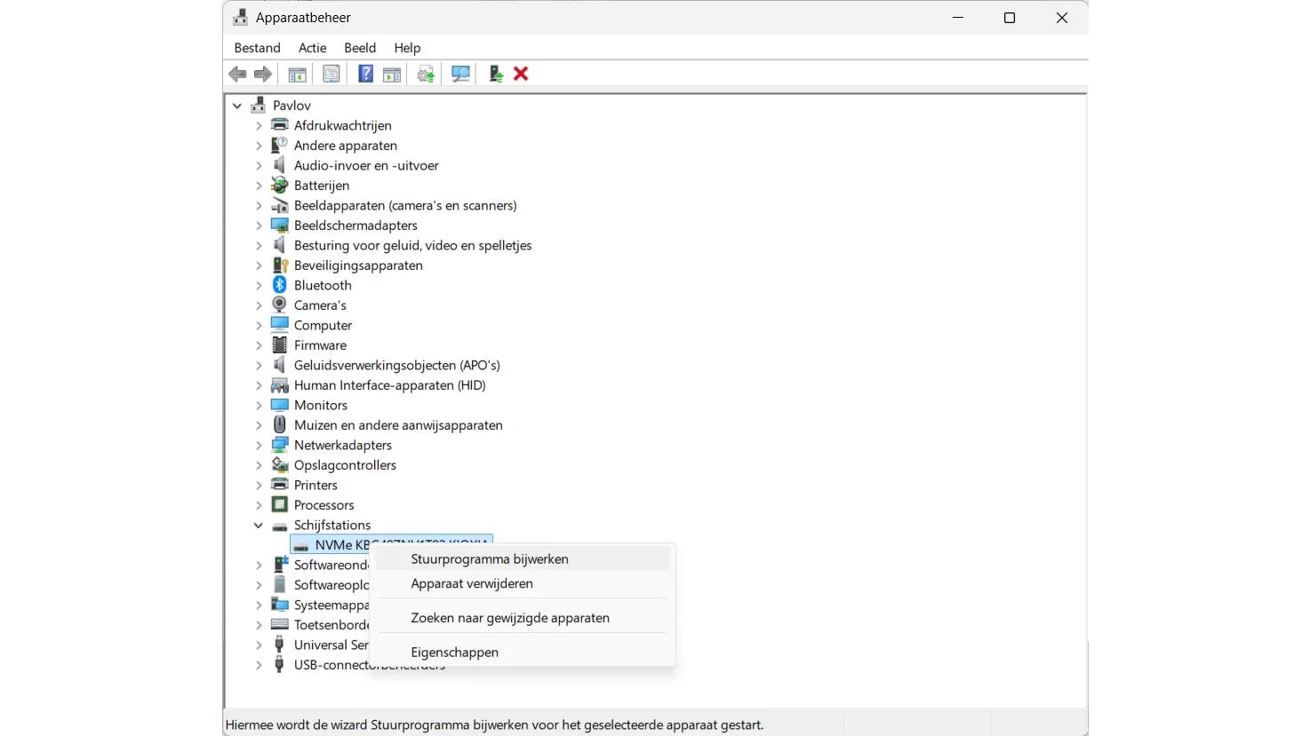1310x736 pixels.
Task: Select the Systeemappa… tree row
Action: point(331,605)
